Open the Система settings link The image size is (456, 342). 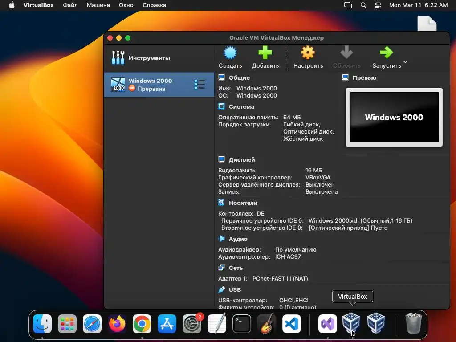[241, 107]
